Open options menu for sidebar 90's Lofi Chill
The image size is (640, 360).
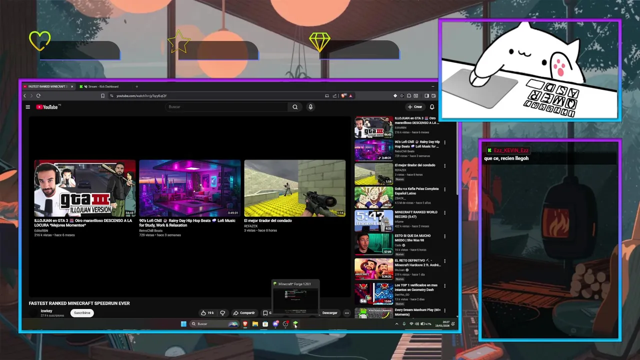(444, 142)
